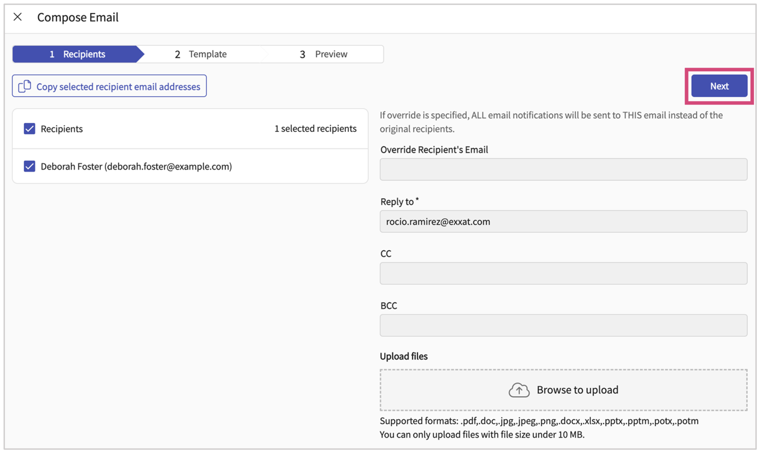
Task: Focus the Reply to email field
Action: pyautogui.click(x=563, y=221)
